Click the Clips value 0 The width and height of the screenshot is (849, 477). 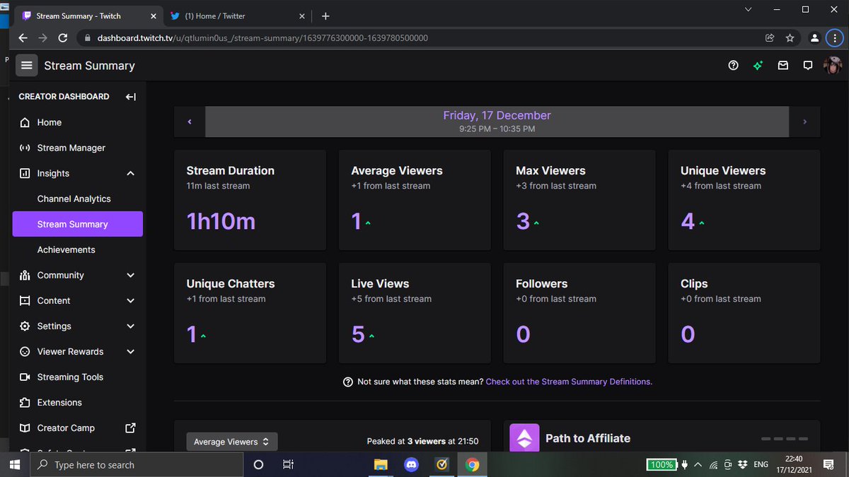688,334
